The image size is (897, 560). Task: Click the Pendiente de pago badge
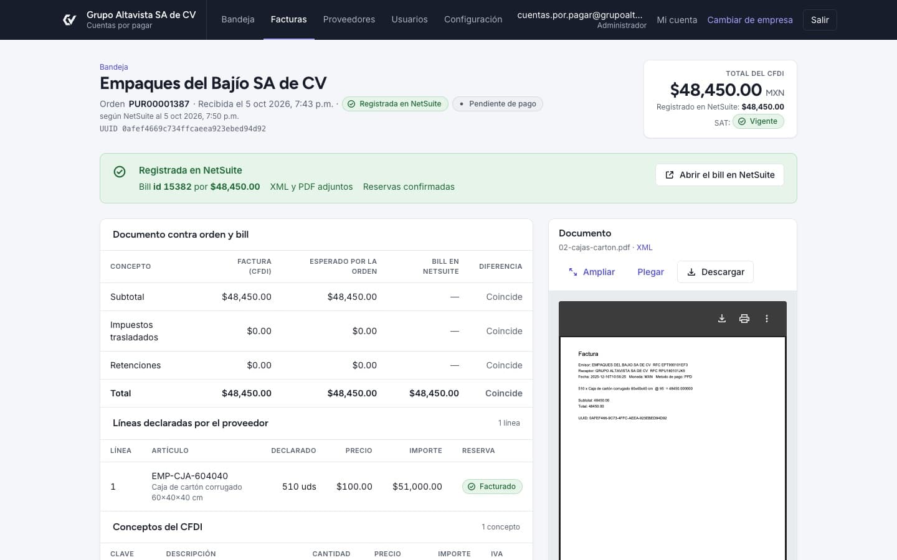[x=498, y=104]
